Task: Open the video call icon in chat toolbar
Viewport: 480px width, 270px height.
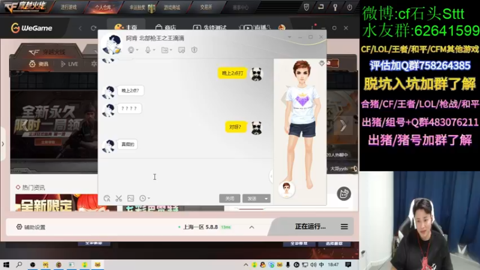Action: pyautogui.click(x=131, y=50)
